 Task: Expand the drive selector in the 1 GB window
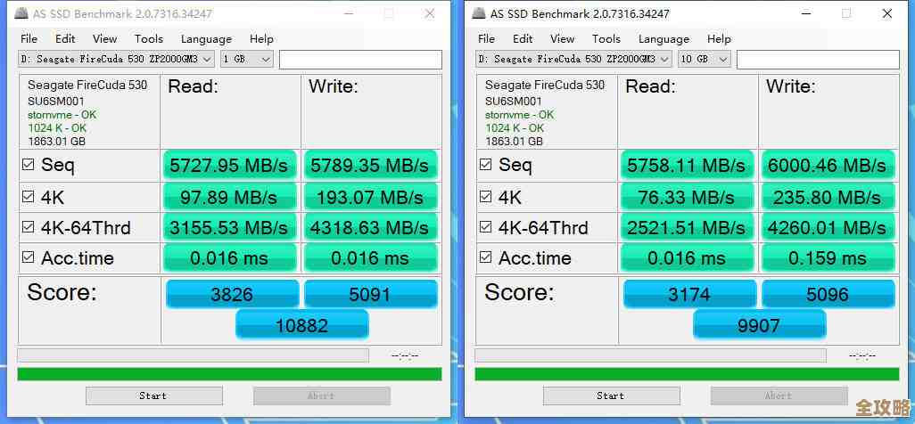point(207,59)
